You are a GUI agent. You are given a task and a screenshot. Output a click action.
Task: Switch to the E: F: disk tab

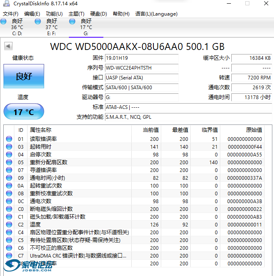click(x=52, y=27)
